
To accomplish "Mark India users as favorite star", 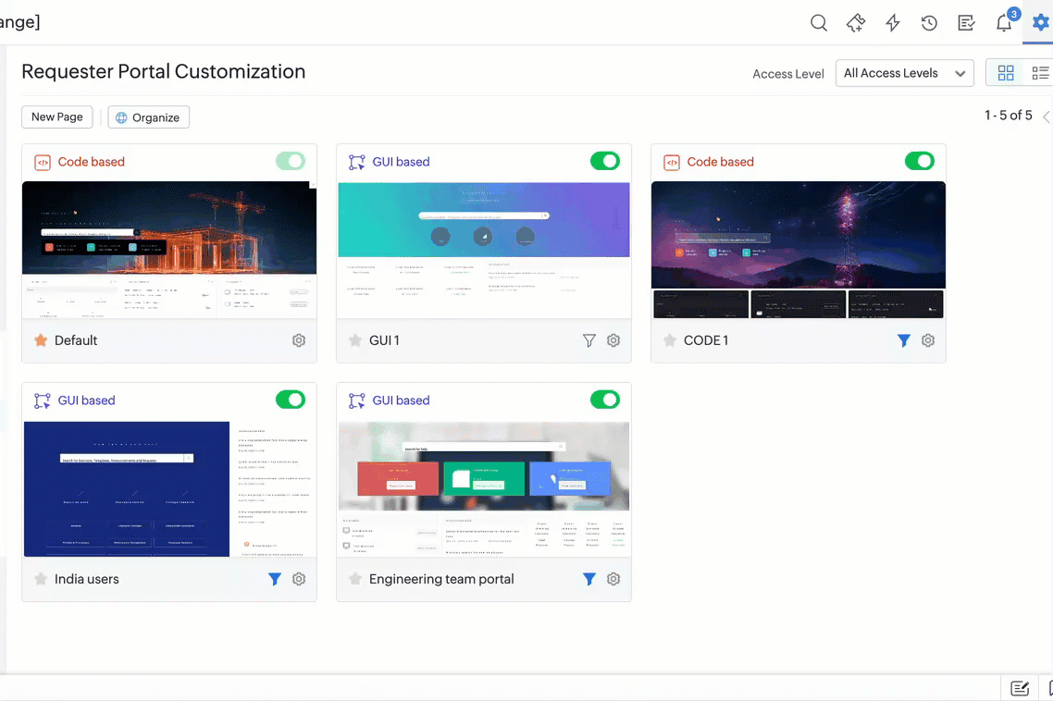I will coord(41,579).
